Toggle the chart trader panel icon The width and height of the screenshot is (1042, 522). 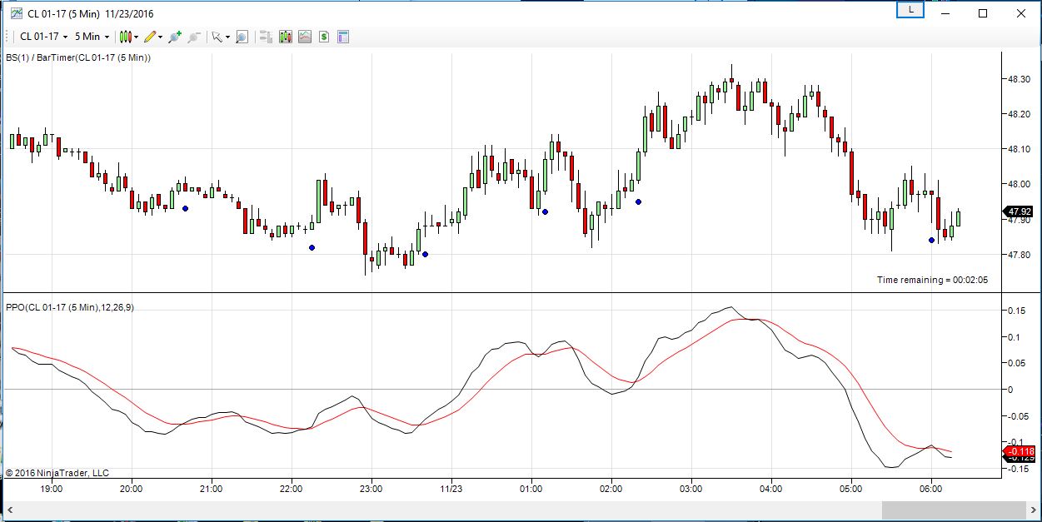[x=267, y=37]
